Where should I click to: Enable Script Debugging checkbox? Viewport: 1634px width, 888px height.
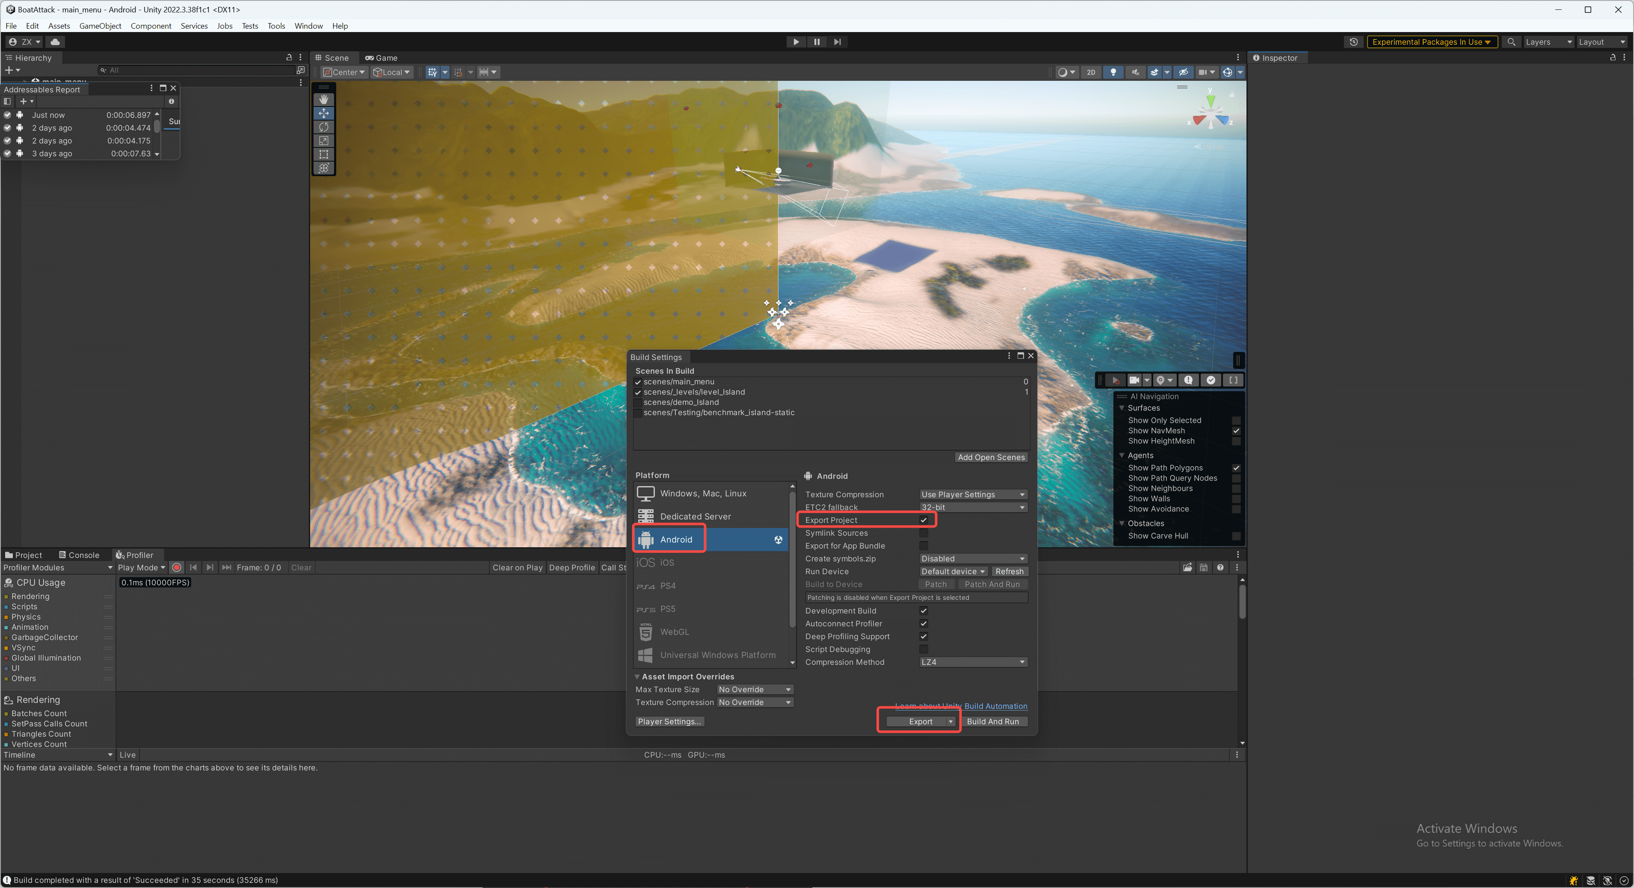924,649
